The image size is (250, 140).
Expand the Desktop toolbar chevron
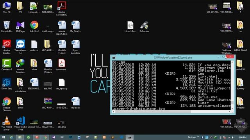198,136
